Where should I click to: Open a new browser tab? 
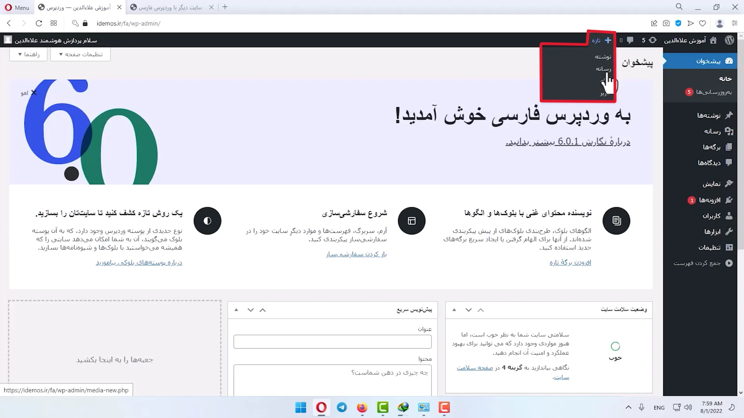(x=225, y=7)
